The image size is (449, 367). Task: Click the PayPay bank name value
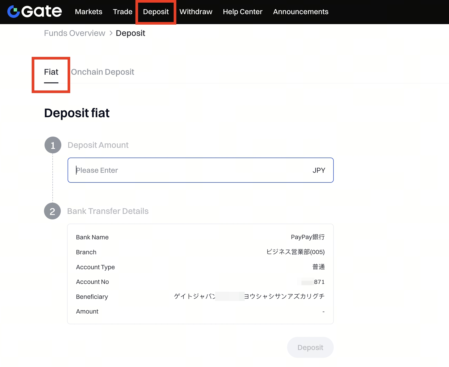pos(308,237)
